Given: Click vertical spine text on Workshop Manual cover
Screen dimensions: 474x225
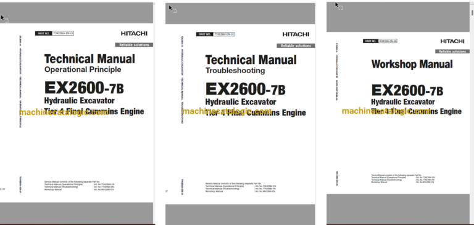Looking at the screenshot, I should (337, 72).
